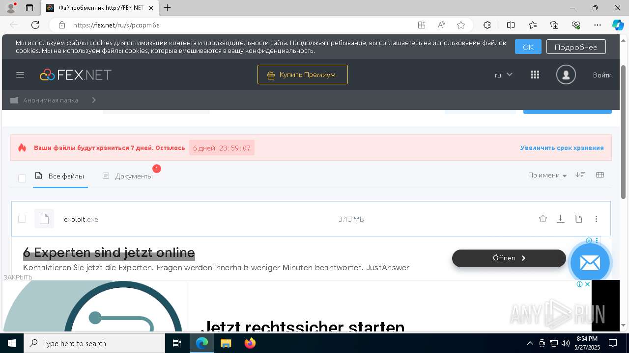Click the exploit.exe file type icon
629x353 pixels.
44,219
